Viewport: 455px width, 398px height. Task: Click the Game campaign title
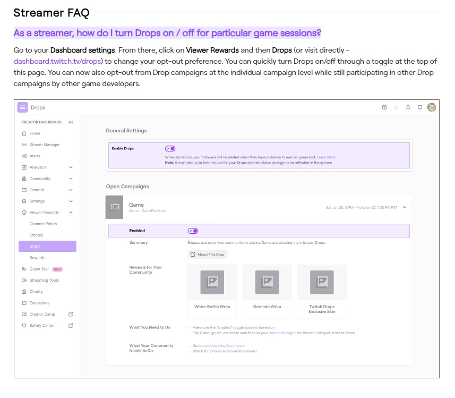coord(136,205)
